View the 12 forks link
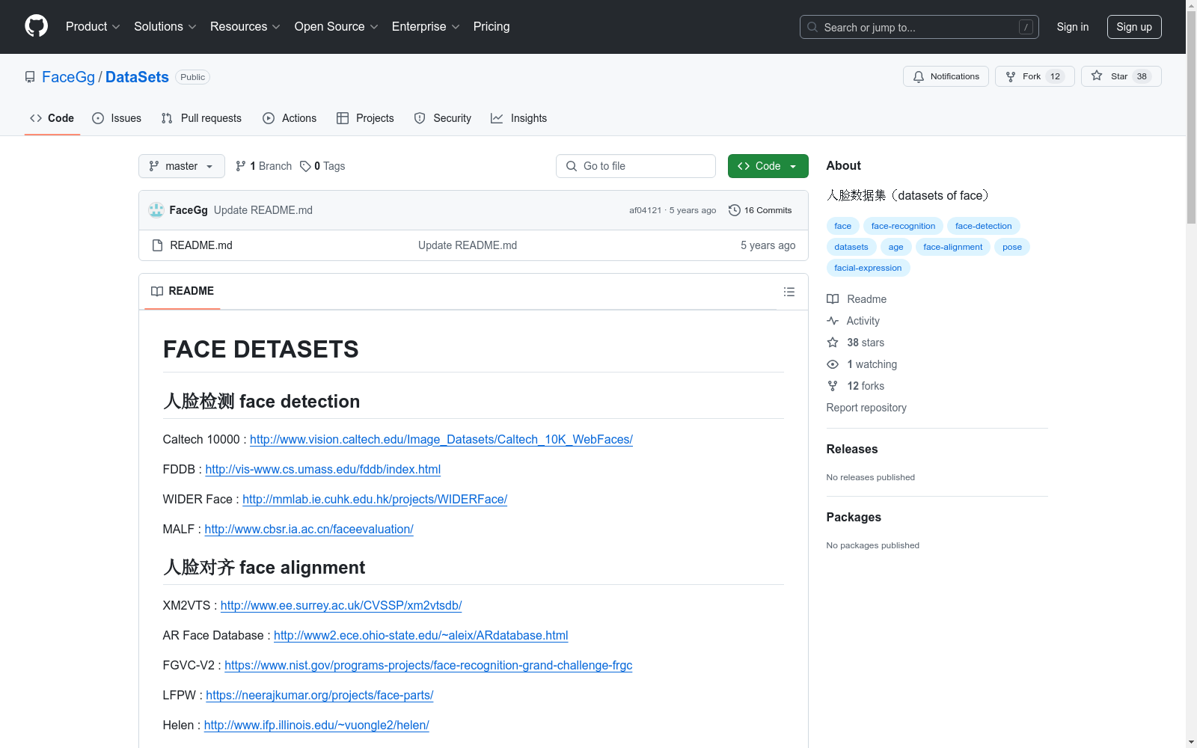The width and height of the screenshot is (1197, 748). coord(856,386)
